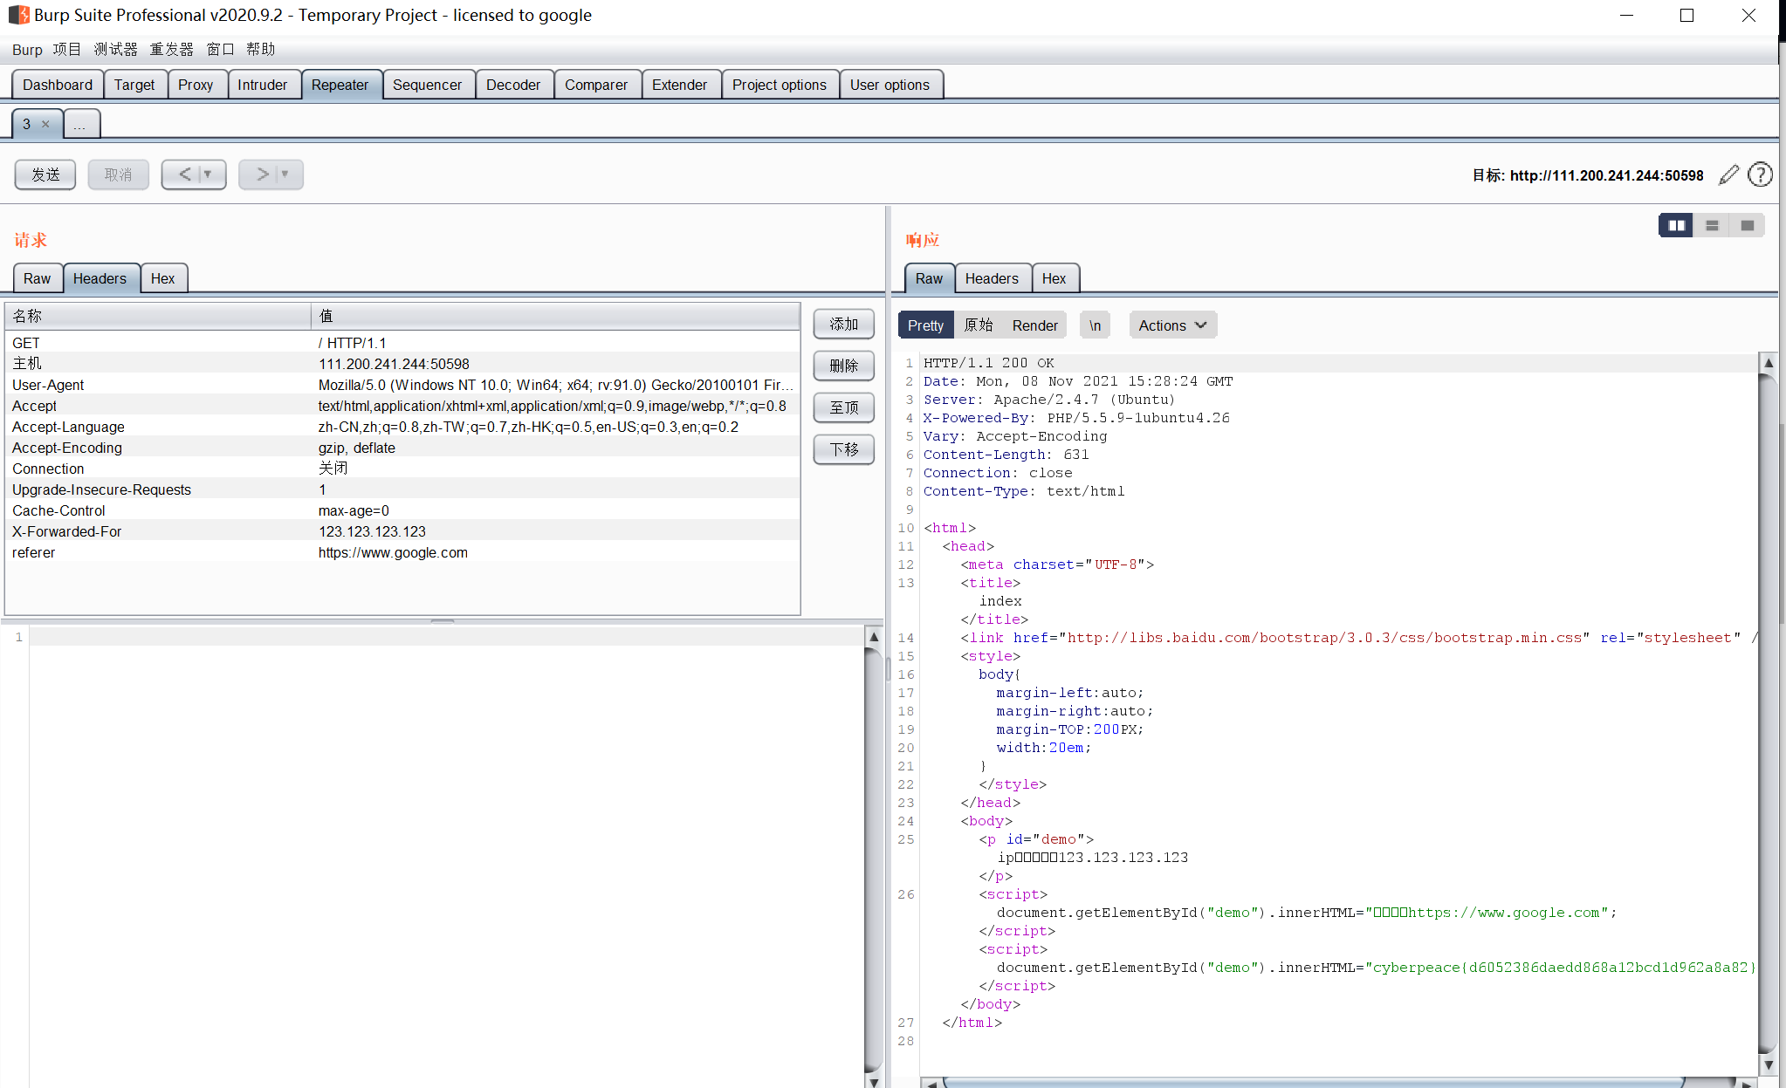The width and height of the screenshot is (1786, 1088).
Task: Select 原始 raw response view
Action: pyautogui.click(x=978, y=325)
